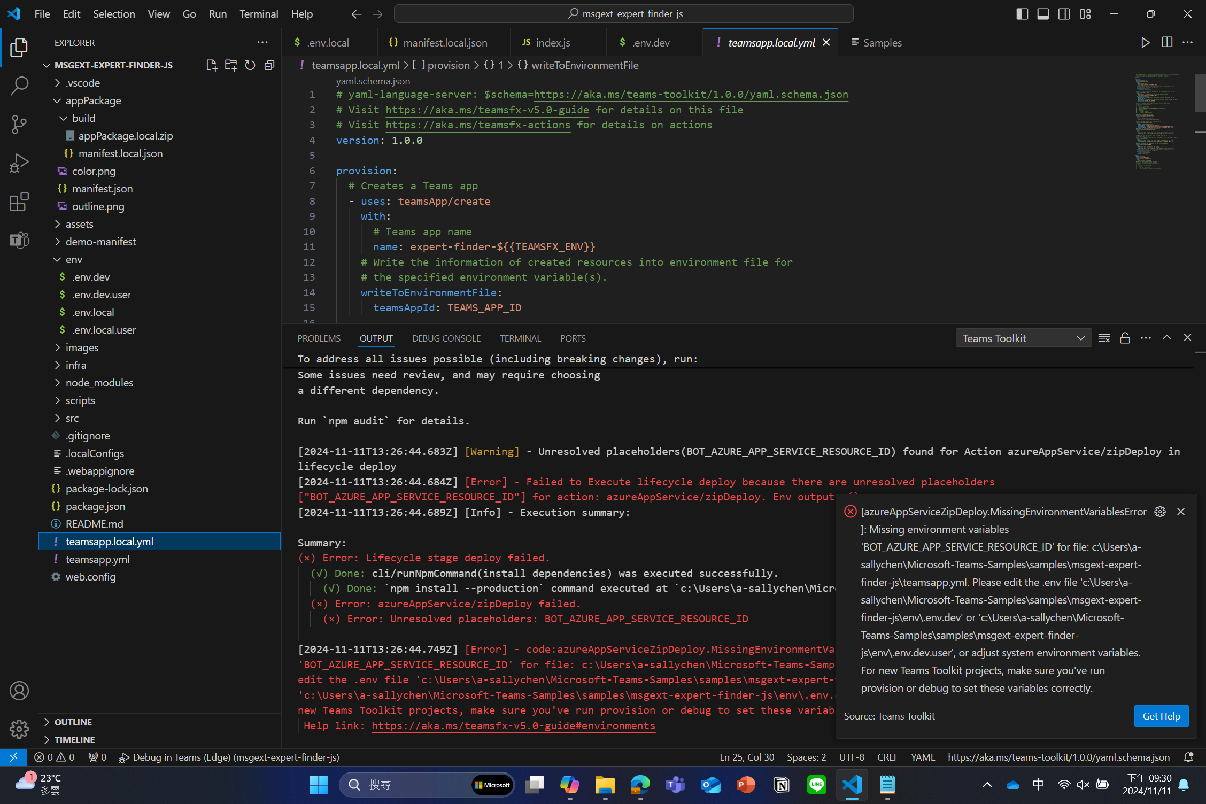Close the teamsapp.local.yml tab

click(x=826, y=42)
